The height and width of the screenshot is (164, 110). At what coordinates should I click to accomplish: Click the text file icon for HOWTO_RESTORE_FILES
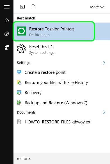[19, 122]
